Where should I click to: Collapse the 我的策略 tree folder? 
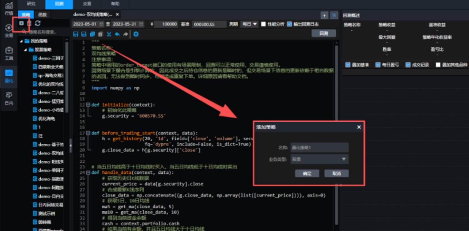click(22, 41)
